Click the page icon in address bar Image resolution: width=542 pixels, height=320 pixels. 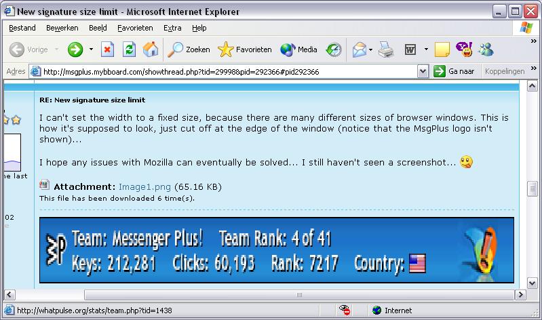[35, 72]
